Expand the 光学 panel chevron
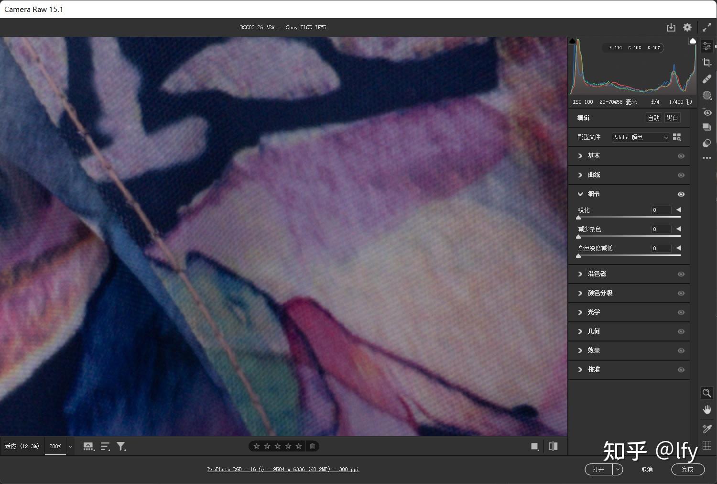The width and height of the screenshot is (717, 484). (x=580, y=312)
